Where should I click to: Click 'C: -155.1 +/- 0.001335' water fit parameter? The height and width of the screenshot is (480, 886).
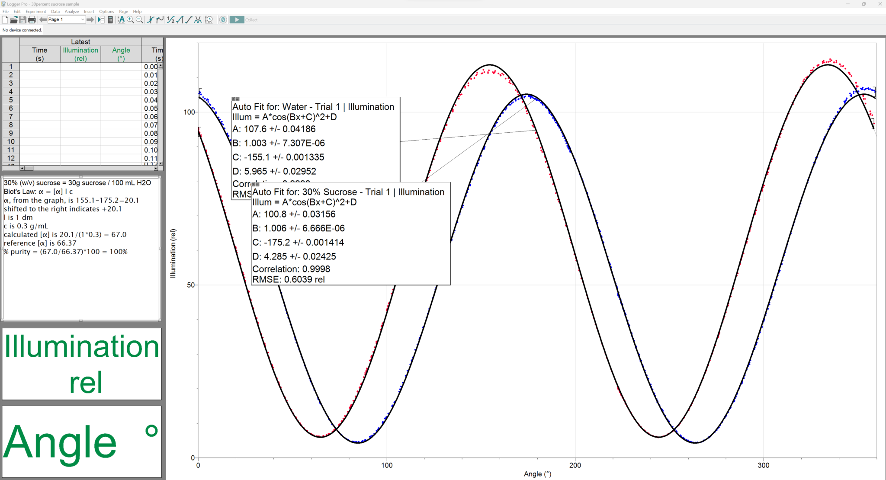coord(278,157)
